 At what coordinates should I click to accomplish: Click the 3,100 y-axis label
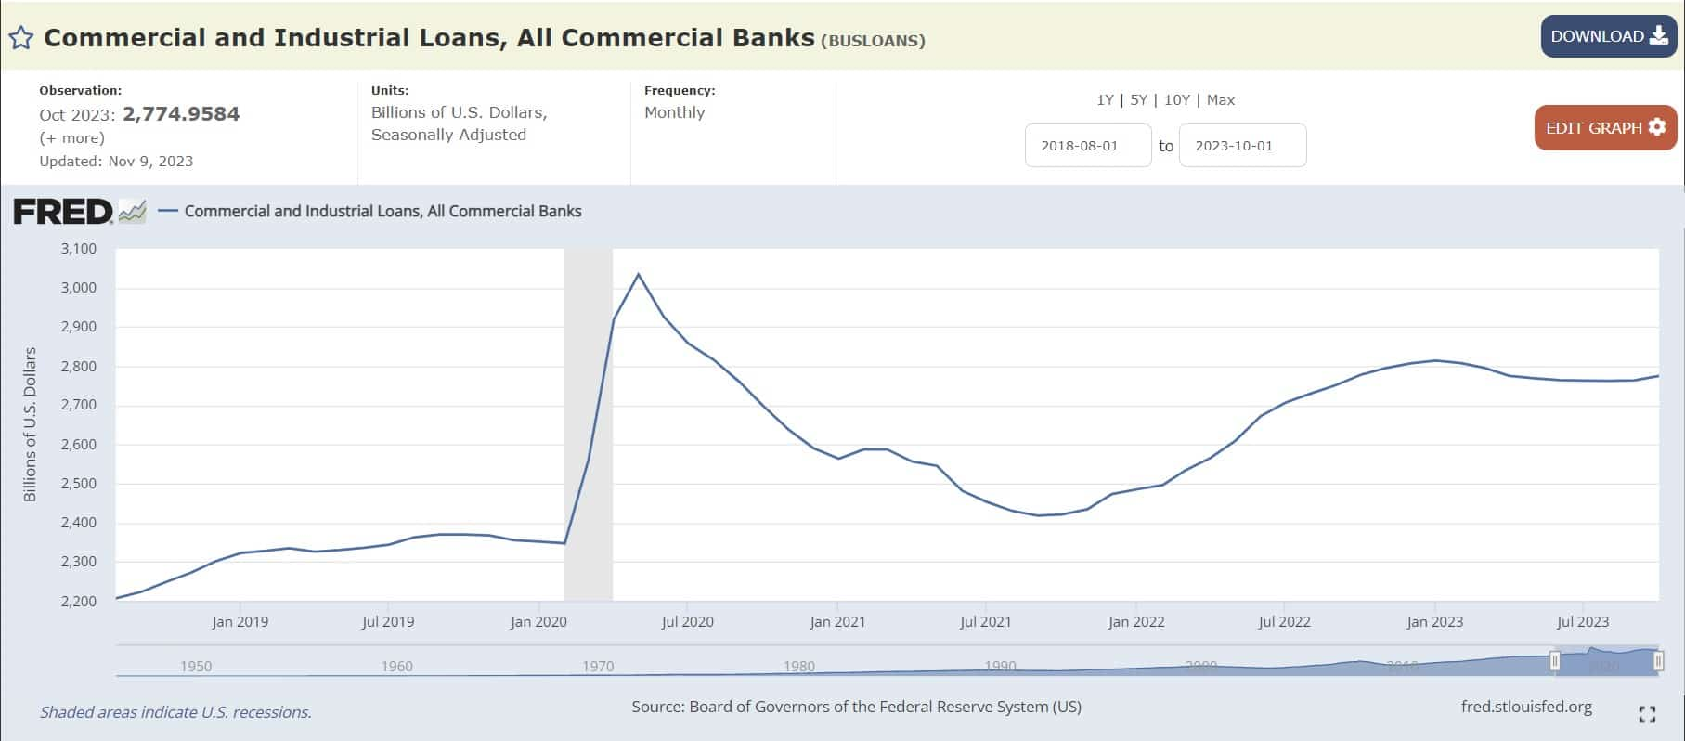79,249
